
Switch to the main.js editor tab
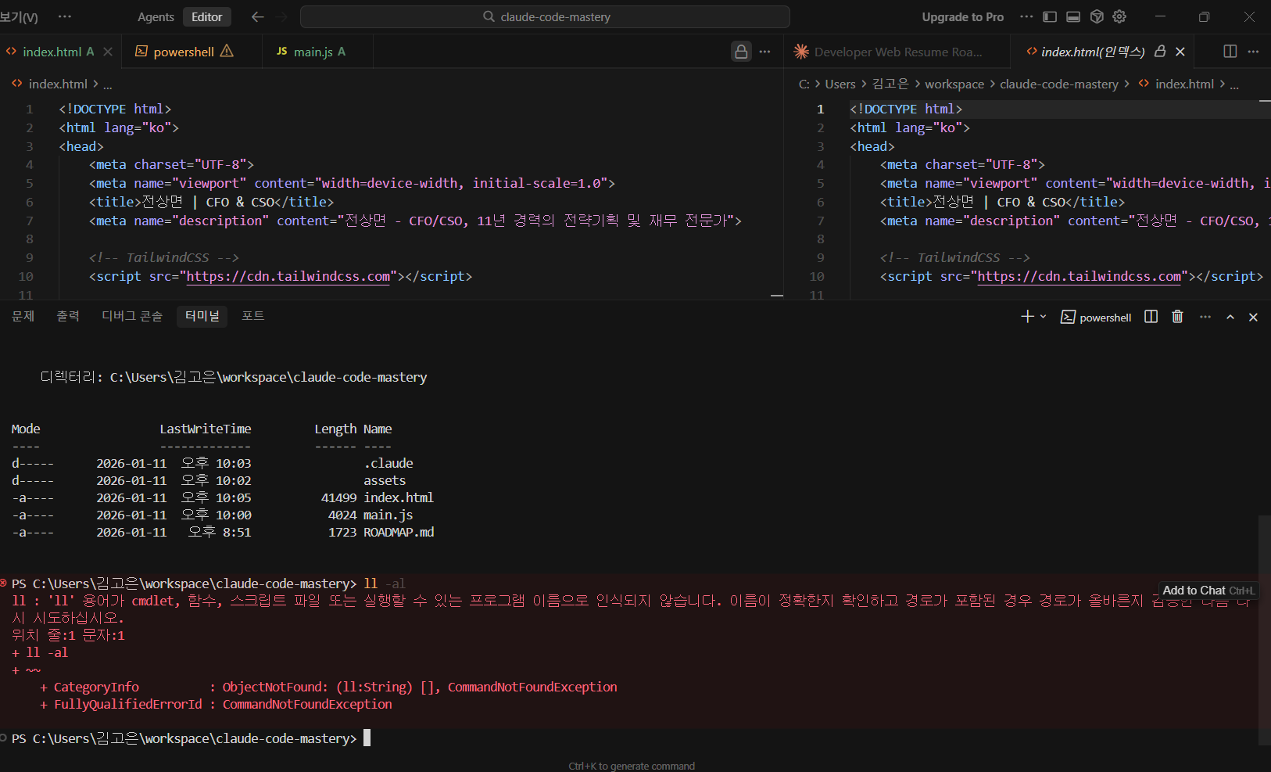(311, 52)
